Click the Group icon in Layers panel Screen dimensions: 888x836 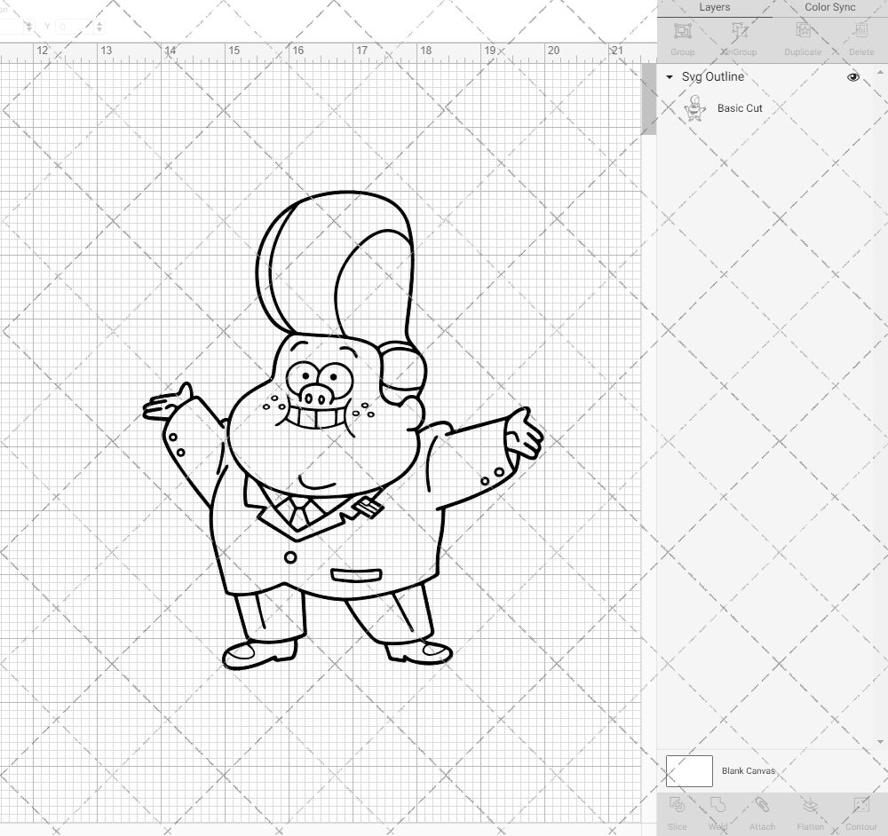click(x=683, y=37)
